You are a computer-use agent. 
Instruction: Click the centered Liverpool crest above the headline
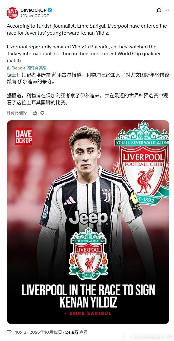88,253
